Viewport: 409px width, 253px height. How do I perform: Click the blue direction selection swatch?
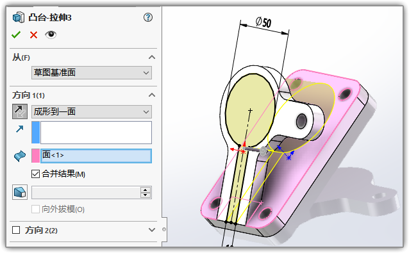coord(35,133)
